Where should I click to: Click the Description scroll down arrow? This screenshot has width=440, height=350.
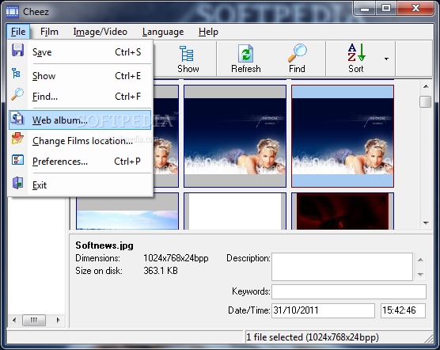pos(420,274)
